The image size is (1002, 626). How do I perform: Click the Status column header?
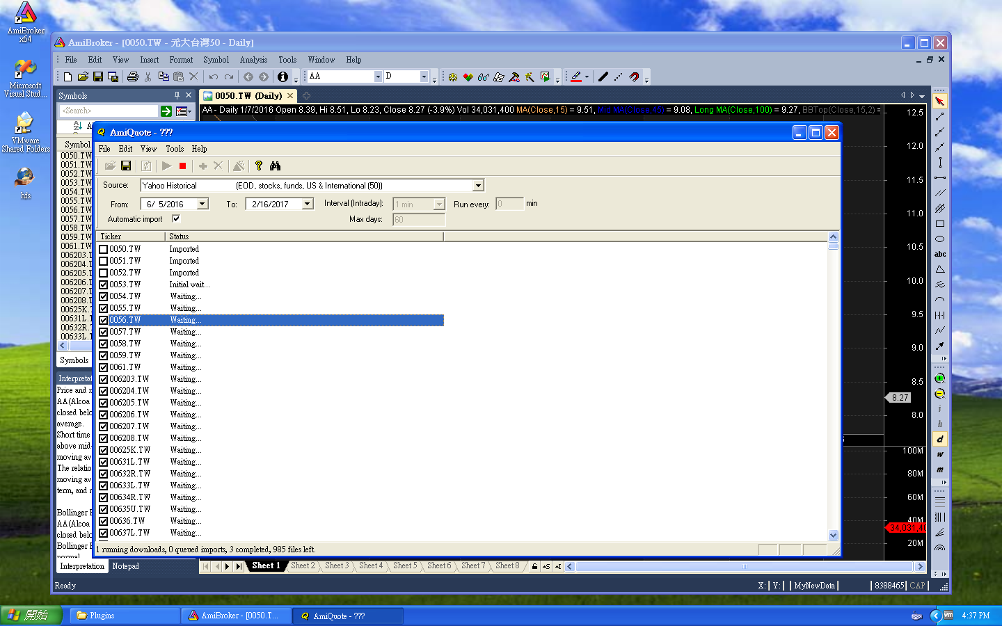tap(304, 236)
